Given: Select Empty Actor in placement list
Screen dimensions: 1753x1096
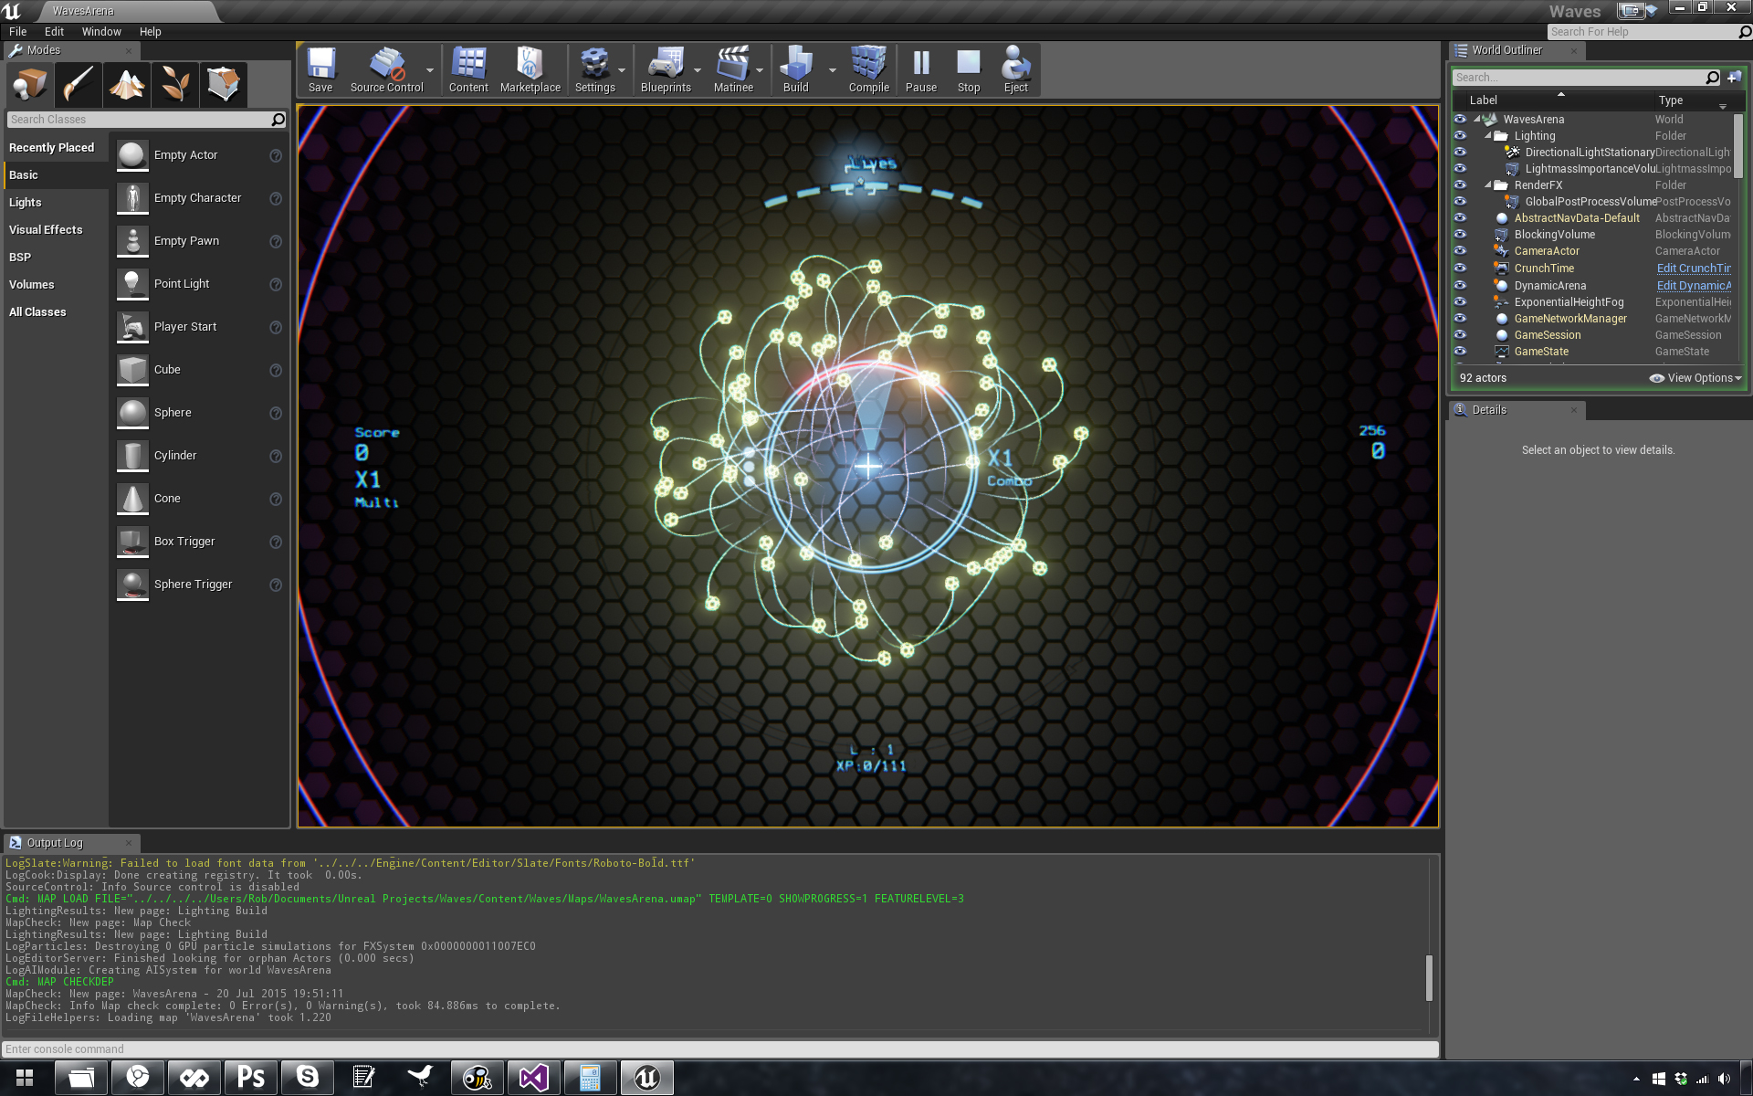Looking at the screenshot, I should pyautogui.click(x=200, y=155).
